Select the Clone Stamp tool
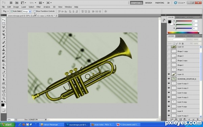Image resolution: width=203 pixels, height=127 pixels. point(4,50)
